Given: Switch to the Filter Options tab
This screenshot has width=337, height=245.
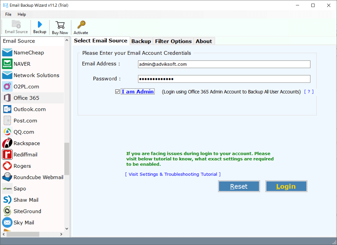Looking at the screenshot, I should [x=173, y=41].
